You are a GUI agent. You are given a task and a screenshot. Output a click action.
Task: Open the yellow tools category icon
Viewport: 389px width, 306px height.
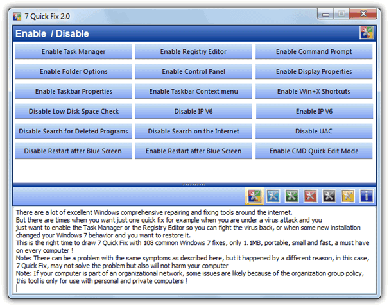coord(348,196)
